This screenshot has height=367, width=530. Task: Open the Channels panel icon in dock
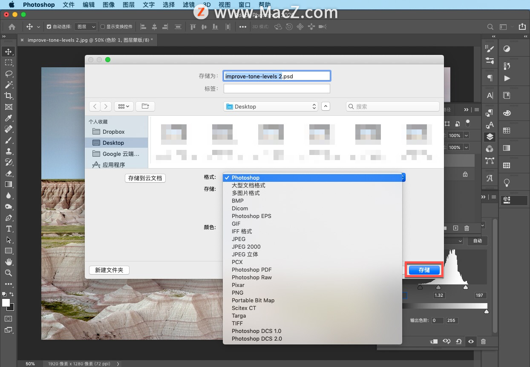(490, 149)
